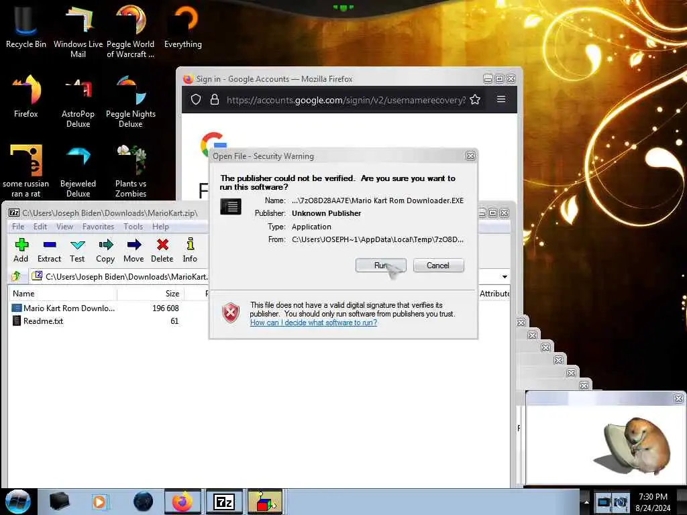This screenshot has height=515, width=687.
Task: Click the Move tool in 7-Zip
Action: [x=134, y=251]
